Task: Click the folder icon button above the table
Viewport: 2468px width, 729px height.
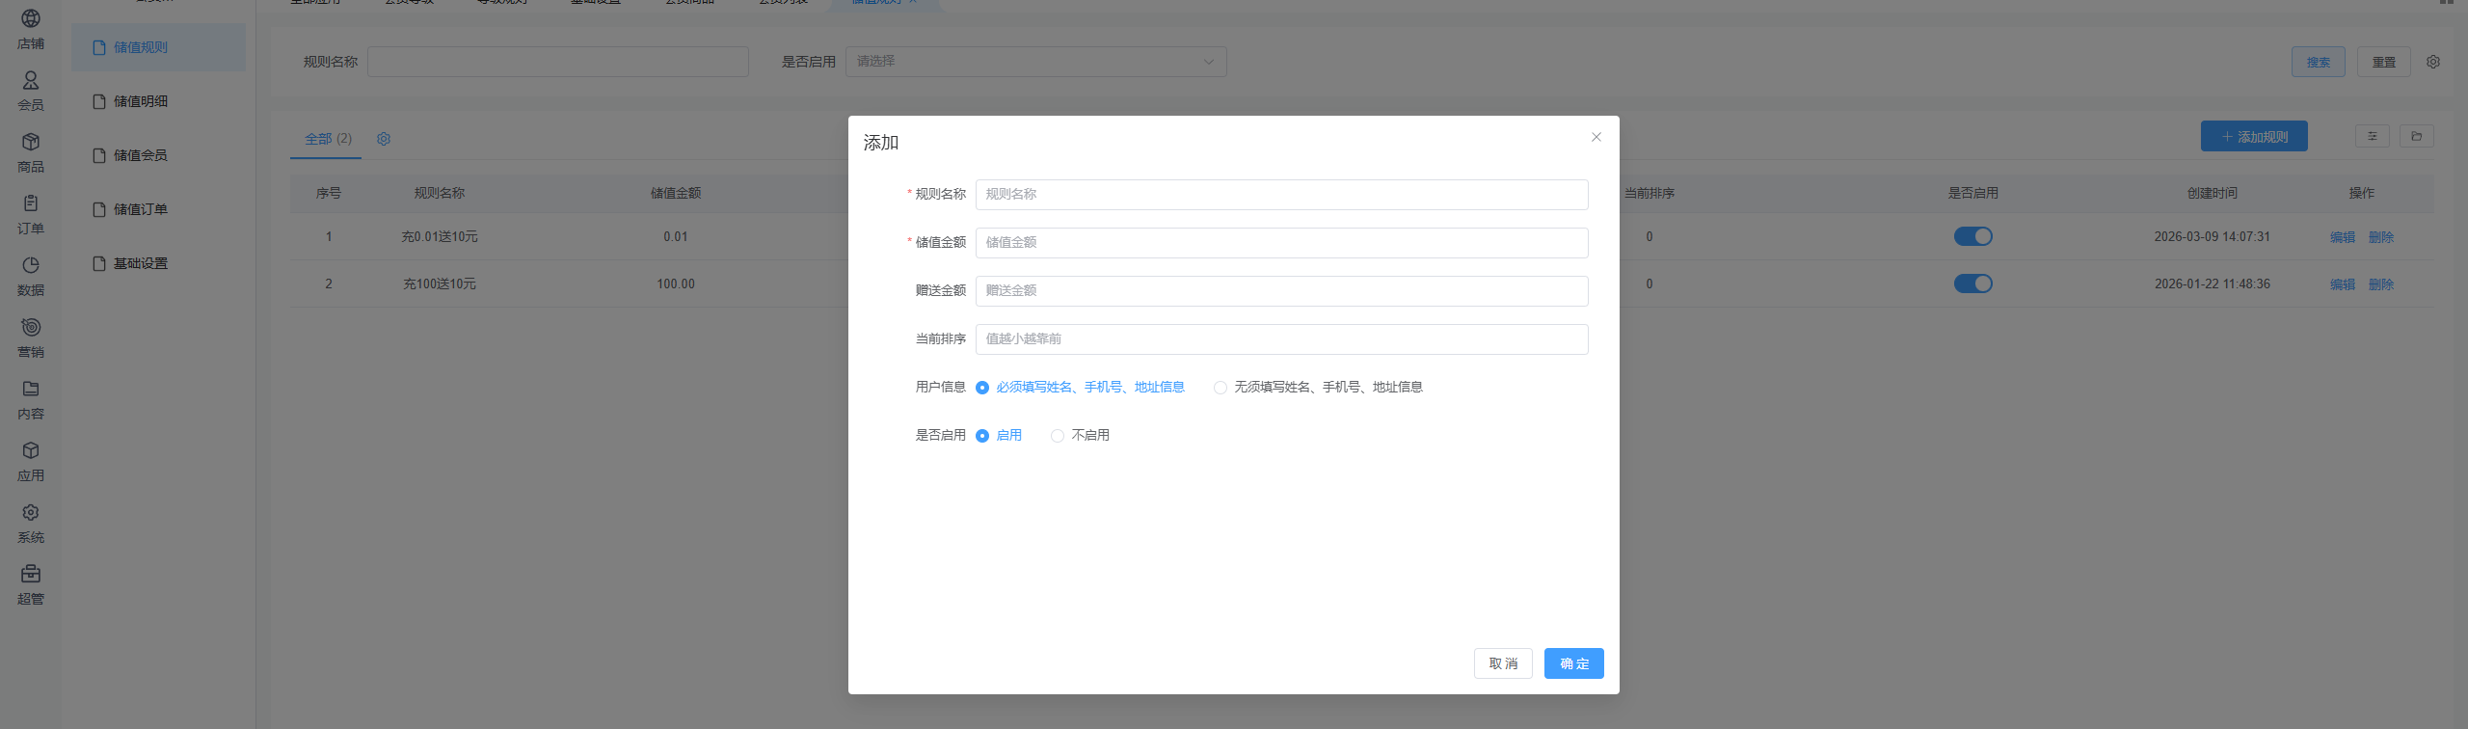Action: coord(2417,136)
